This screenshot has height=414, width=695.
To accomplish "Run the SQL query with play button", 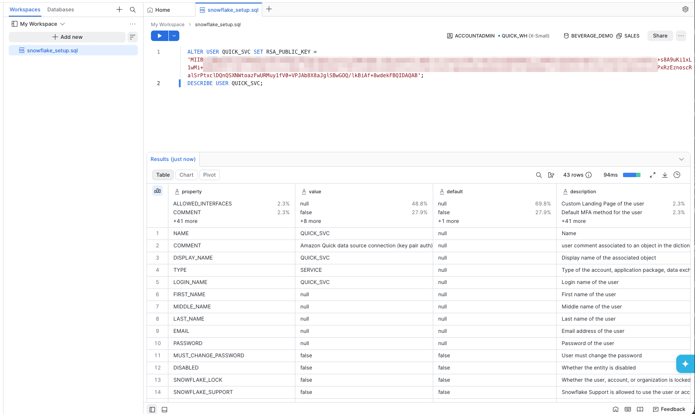I will [x=160, y=36].
